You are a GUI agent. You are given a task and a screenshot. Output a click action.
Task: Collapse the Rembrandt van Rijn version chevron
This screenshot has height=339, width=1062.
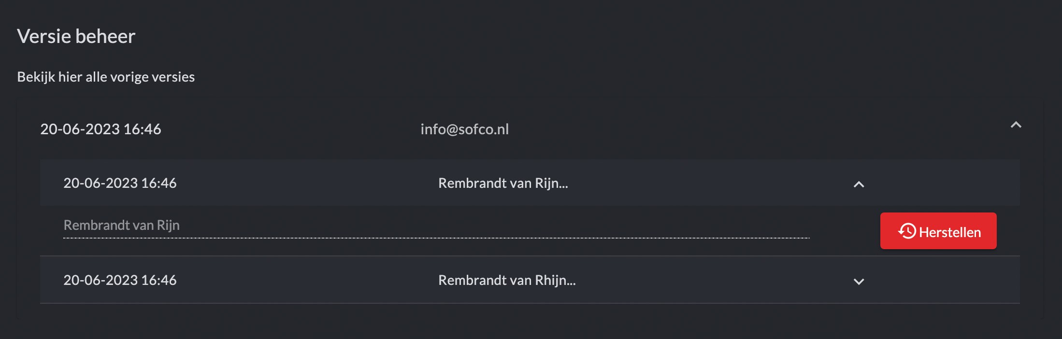pyautogui.click(x=859, y=184)
